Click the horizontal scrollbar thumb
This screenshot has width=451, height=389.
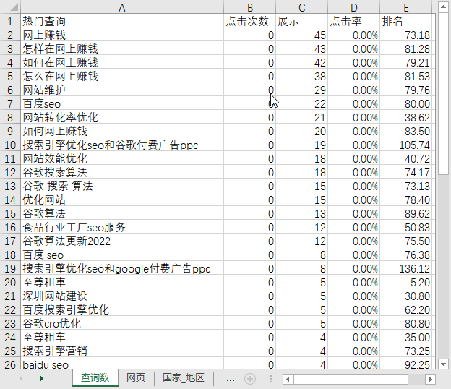click(351, 379)
